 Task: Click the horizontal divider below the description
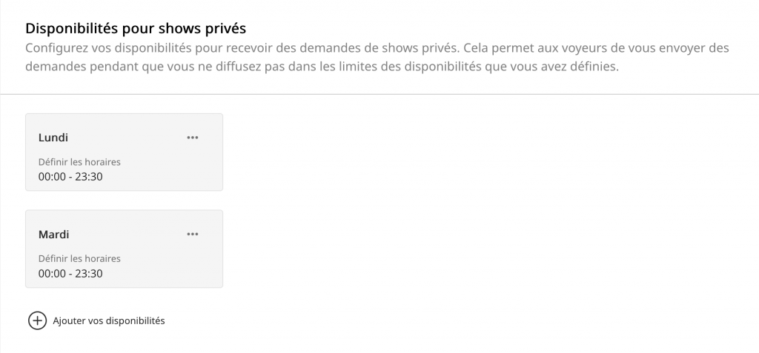click(379, 95)
